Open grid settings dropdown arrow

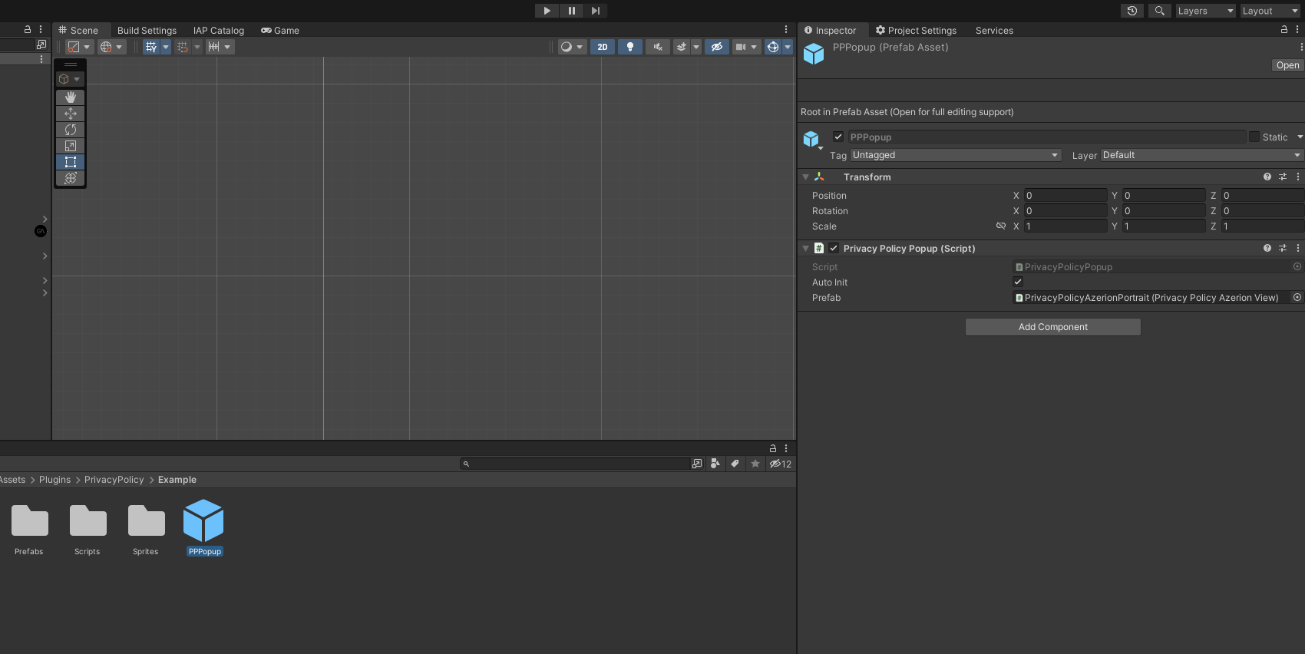[x=166, y=47]
